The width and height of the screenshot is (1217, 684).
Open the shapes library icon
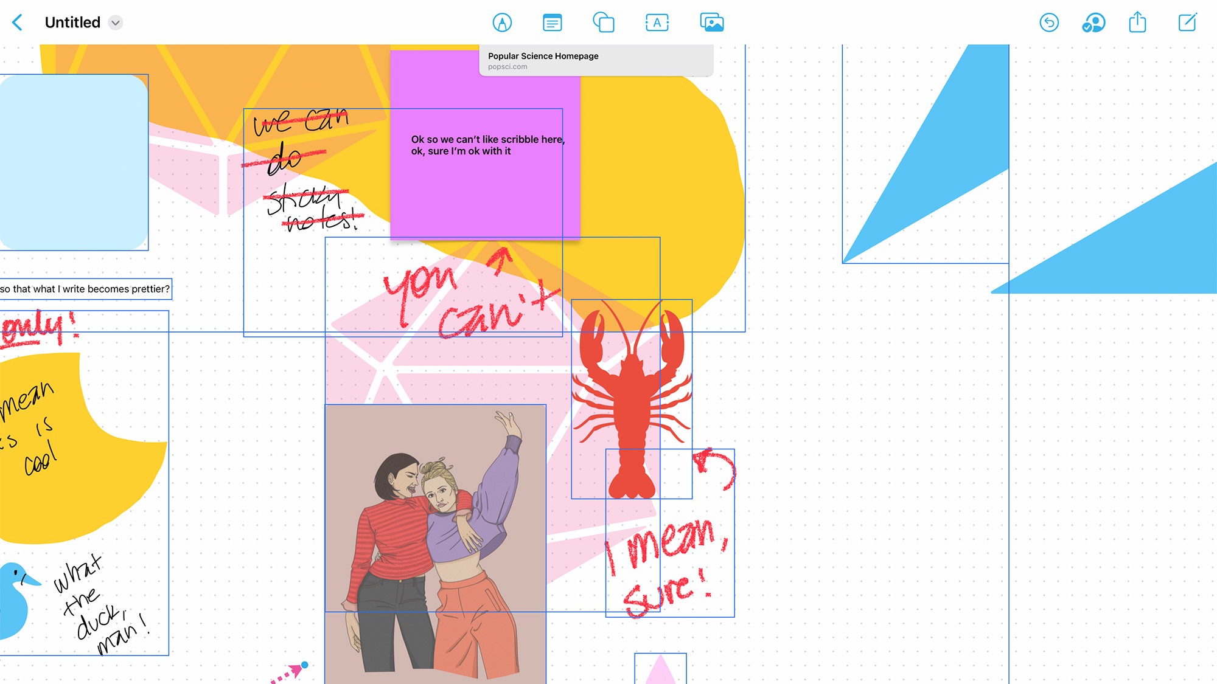pos(604,22)
